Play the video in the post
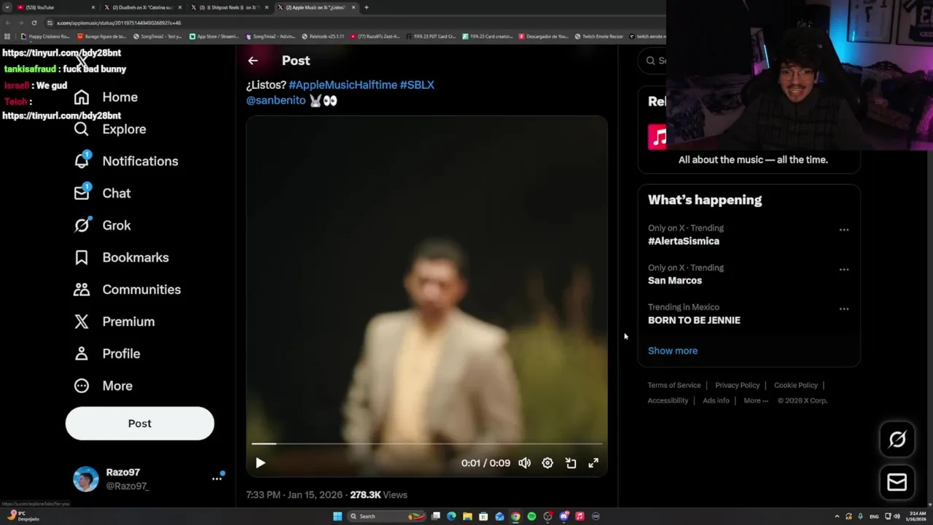The height and width of the screenshot is (525, 933). coord(260,463)
